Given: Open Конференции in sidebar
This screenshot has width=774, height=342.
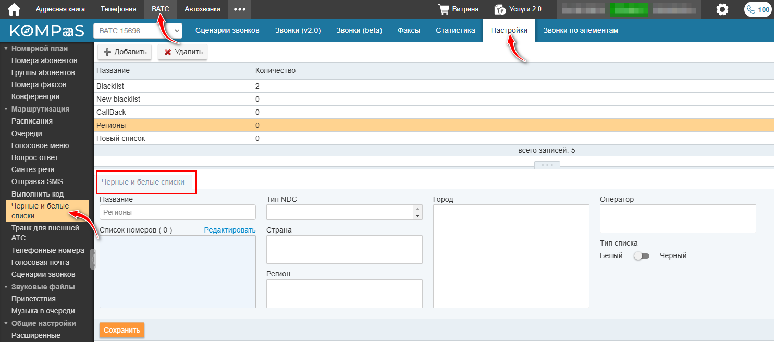Looking at the screenshot, I should (35, 96).
